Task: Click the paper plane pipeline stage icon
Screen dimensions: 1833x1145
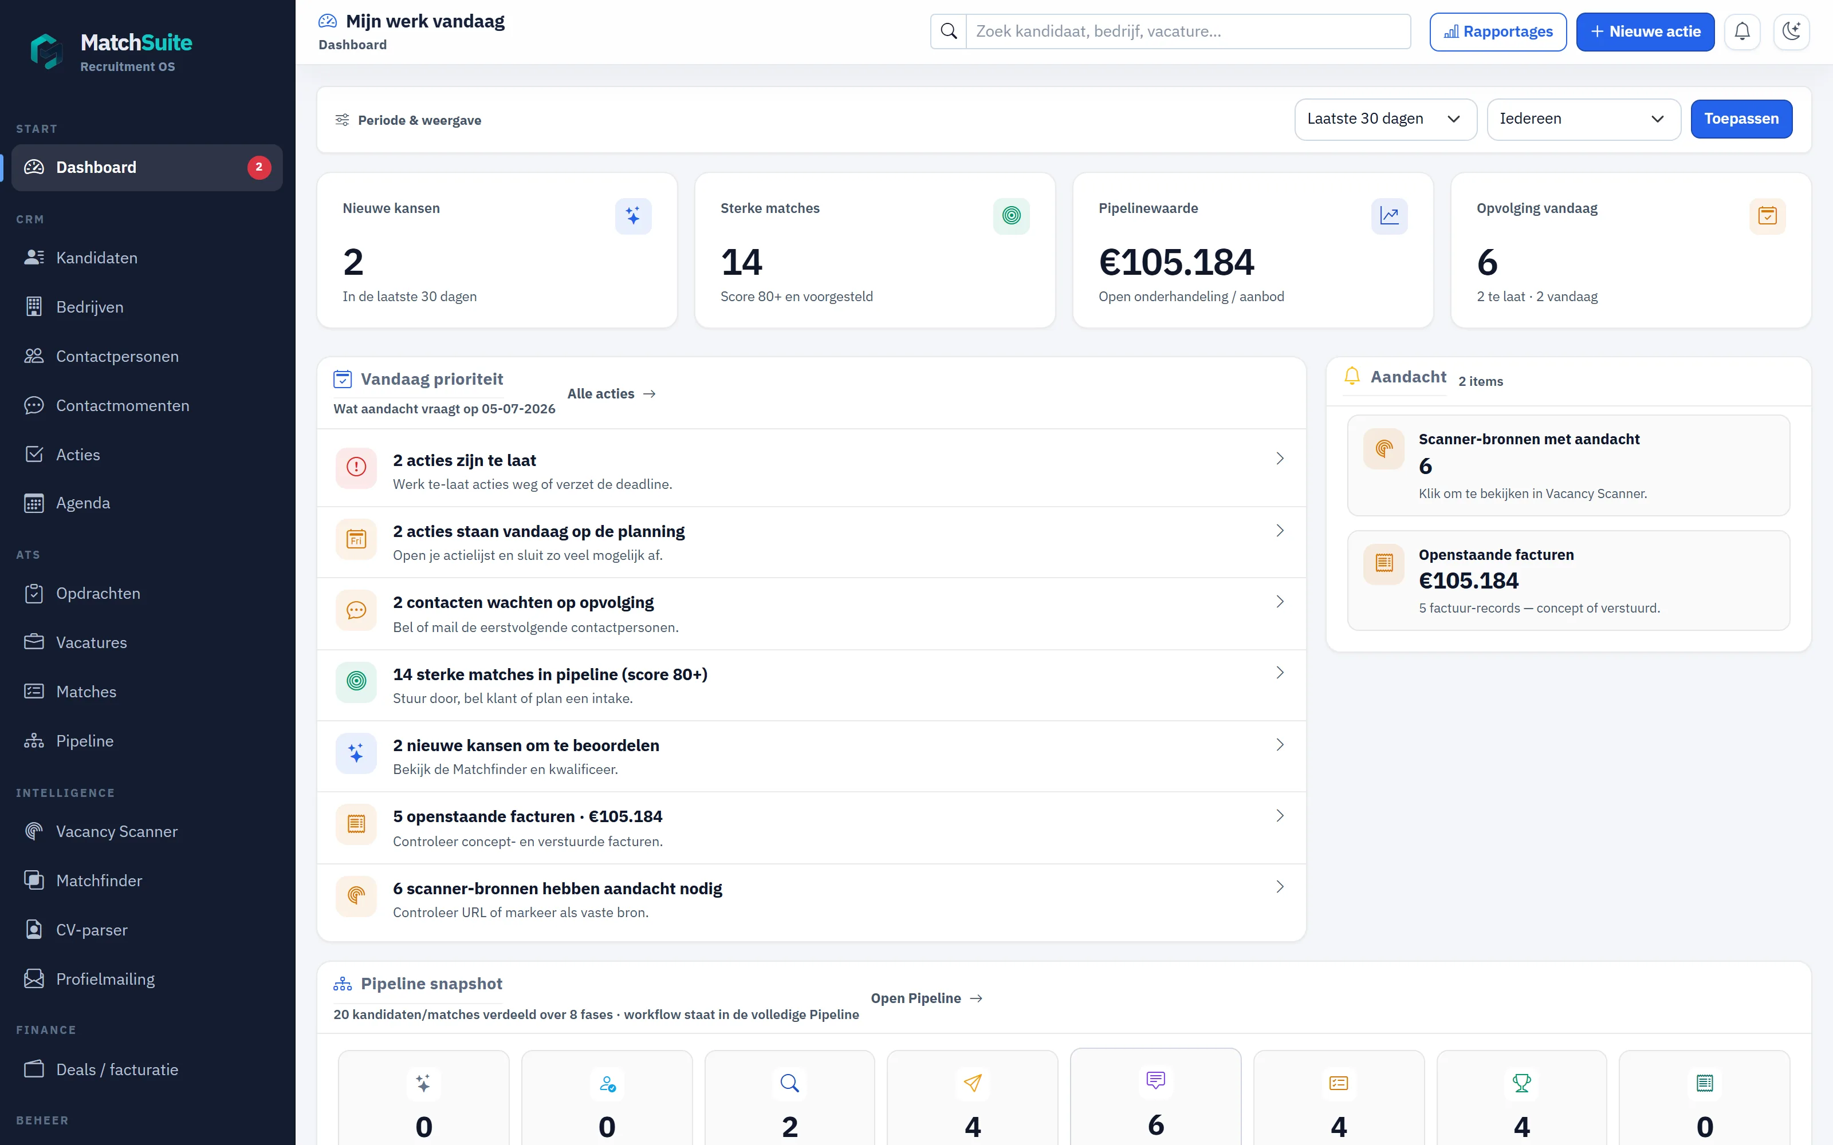Action: (x=973, y=1083)
